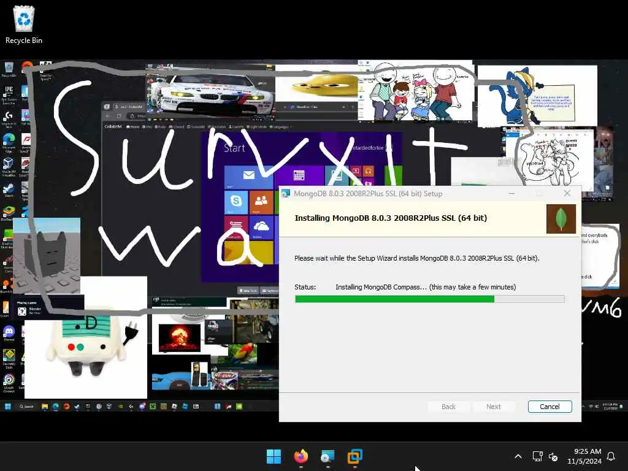Open the notification bell
Viewport: 628px width, 471px height.
611,456
